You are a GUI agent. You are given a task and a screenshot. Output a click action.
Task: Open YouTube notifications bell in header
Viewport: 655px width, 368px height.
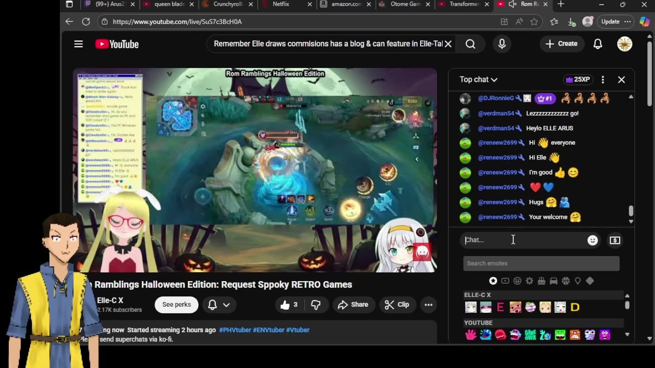click(x=598, y=44)
